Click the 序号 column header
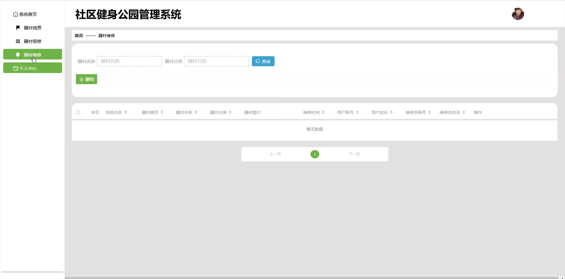 pyautogui.click(x=95, y=112)
